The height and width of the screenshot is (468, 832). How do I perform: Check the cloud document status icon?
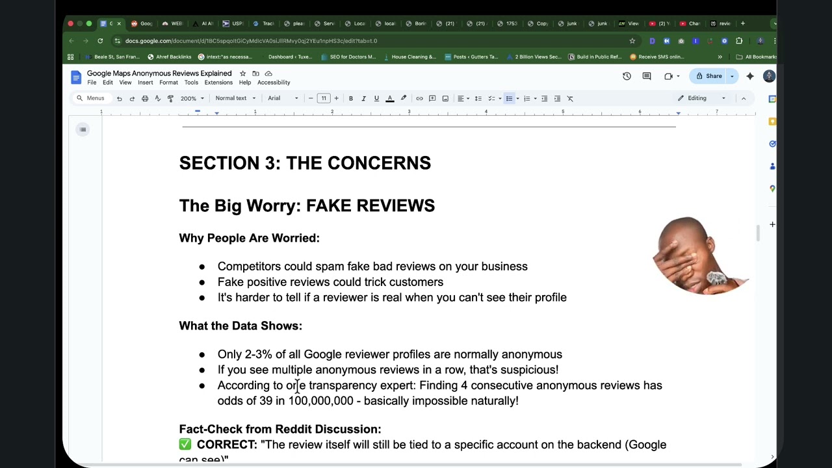268,73
